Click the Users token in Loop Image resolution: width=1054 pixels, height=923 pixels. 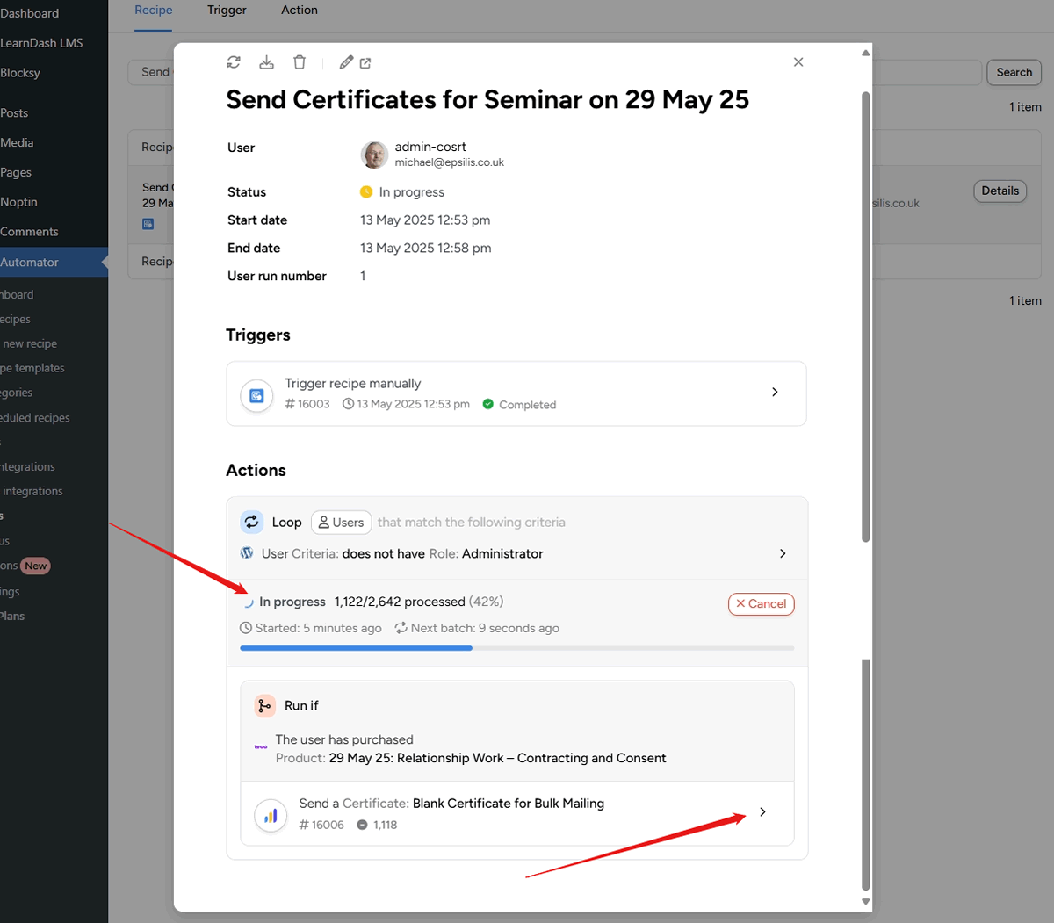(341, 523)
